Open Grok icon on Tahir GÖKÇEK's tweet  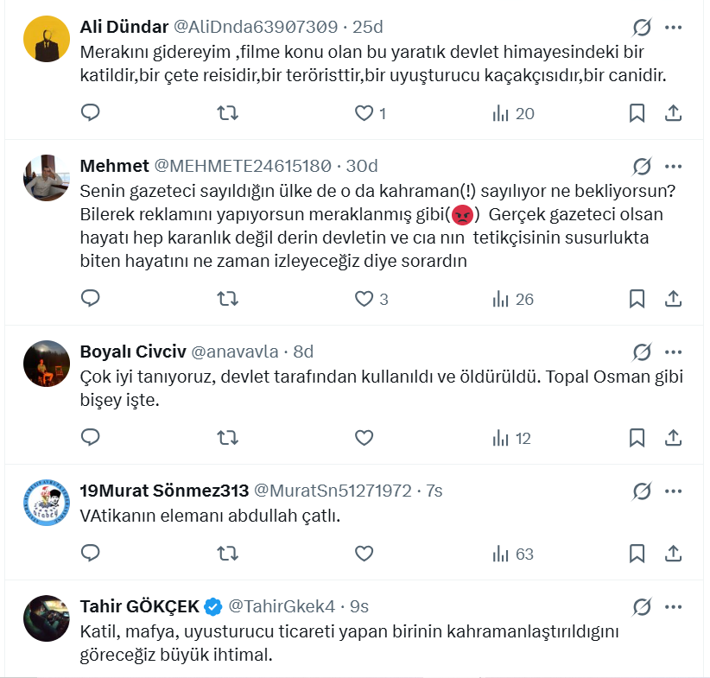(642, 605)
